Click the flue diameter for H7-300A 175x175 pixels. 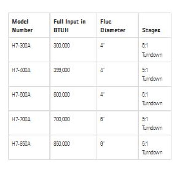pos(102,45)
